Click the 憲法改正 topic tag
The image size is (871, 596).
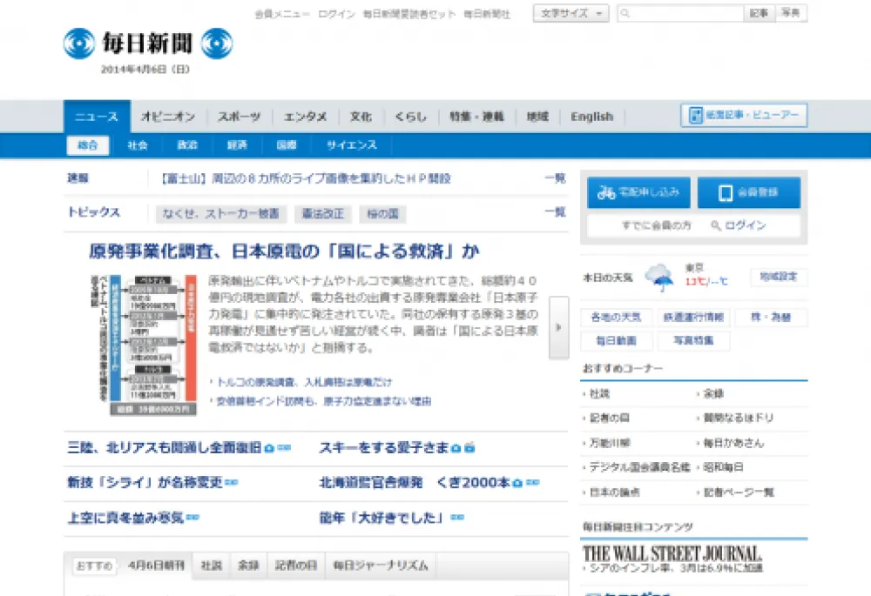point(323,214)
